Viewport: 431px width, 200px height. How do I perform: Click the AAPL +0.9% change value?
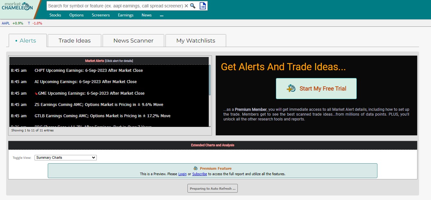pos(18,23)
